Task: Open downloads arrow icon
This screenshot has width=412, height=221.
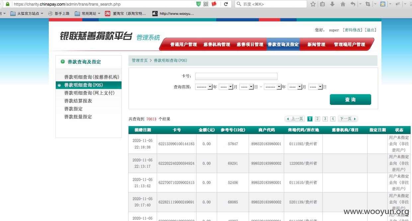Action: click(332, 4)
